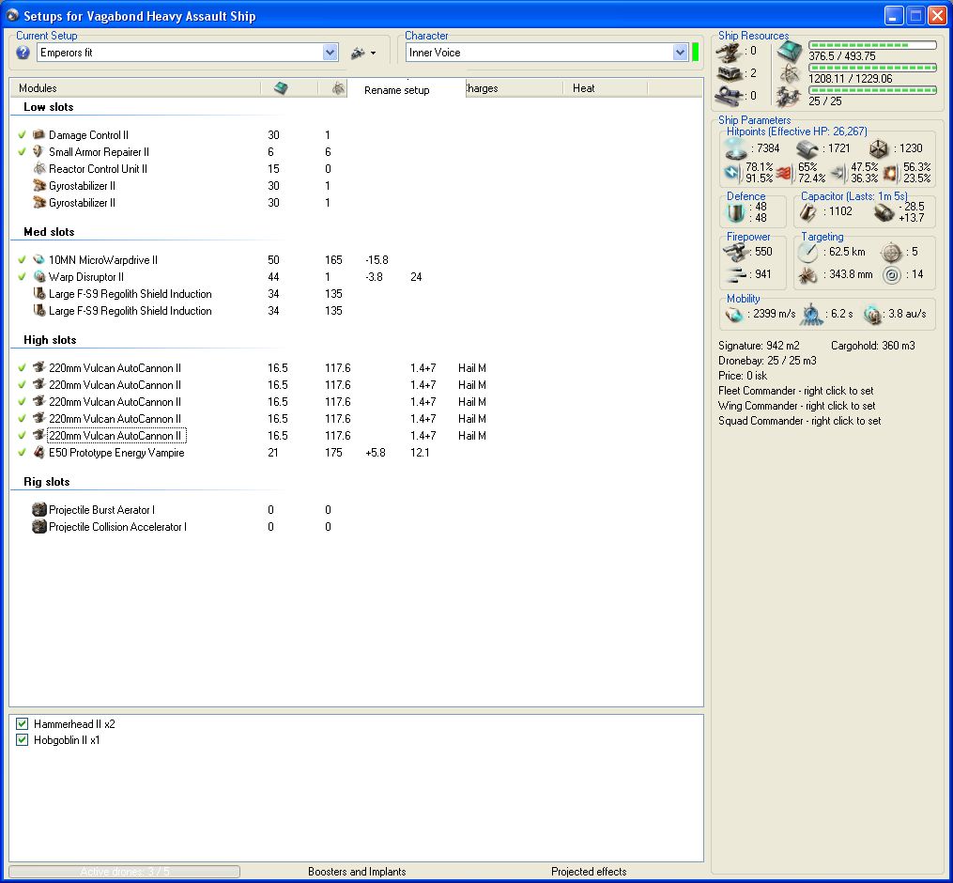Click Wing Commander right click to set
The width and height of the screenshot is (953, 883).
click(x=797, y=406)
